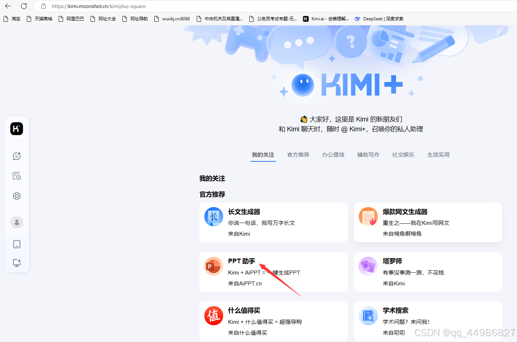Click the mobile app sidebar icon
The height and width of the screenshot is (342, 517).
pos(17,244)
